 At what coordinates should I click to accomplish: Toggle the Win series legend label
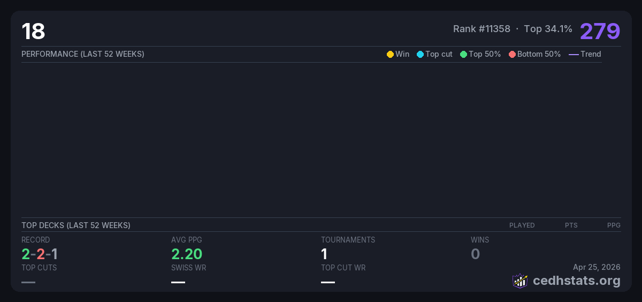[402, 54]
